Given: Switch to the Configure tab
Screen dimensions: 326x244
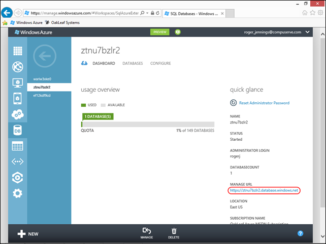Looking at the screenshot, I should [160, 63].
